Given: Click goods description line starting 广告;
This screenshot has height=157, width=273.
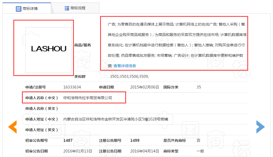Looking at the screenshot, I should (176, 24).
